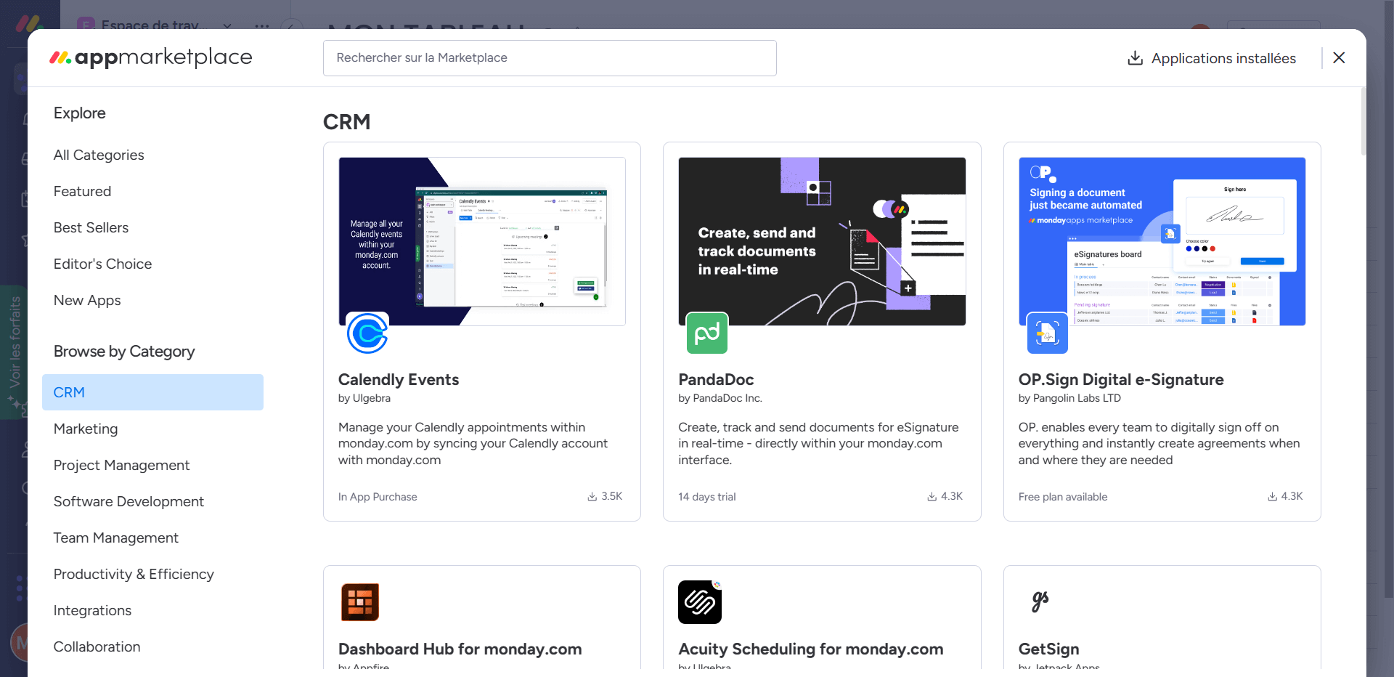This screenshot has width=1394, height=677.
Task: Click the Calendly Events app logo icon
Action: 367,333
